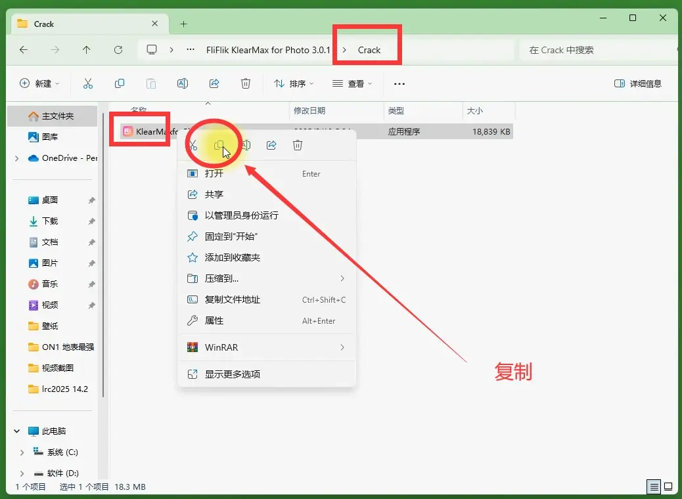Collapse the 此电脑 tree node

17,431
